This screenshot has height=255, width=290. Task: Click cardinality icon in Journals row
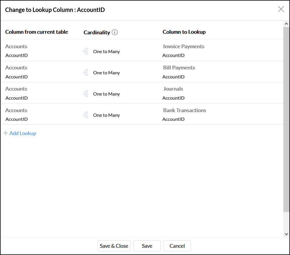point(86,94)
